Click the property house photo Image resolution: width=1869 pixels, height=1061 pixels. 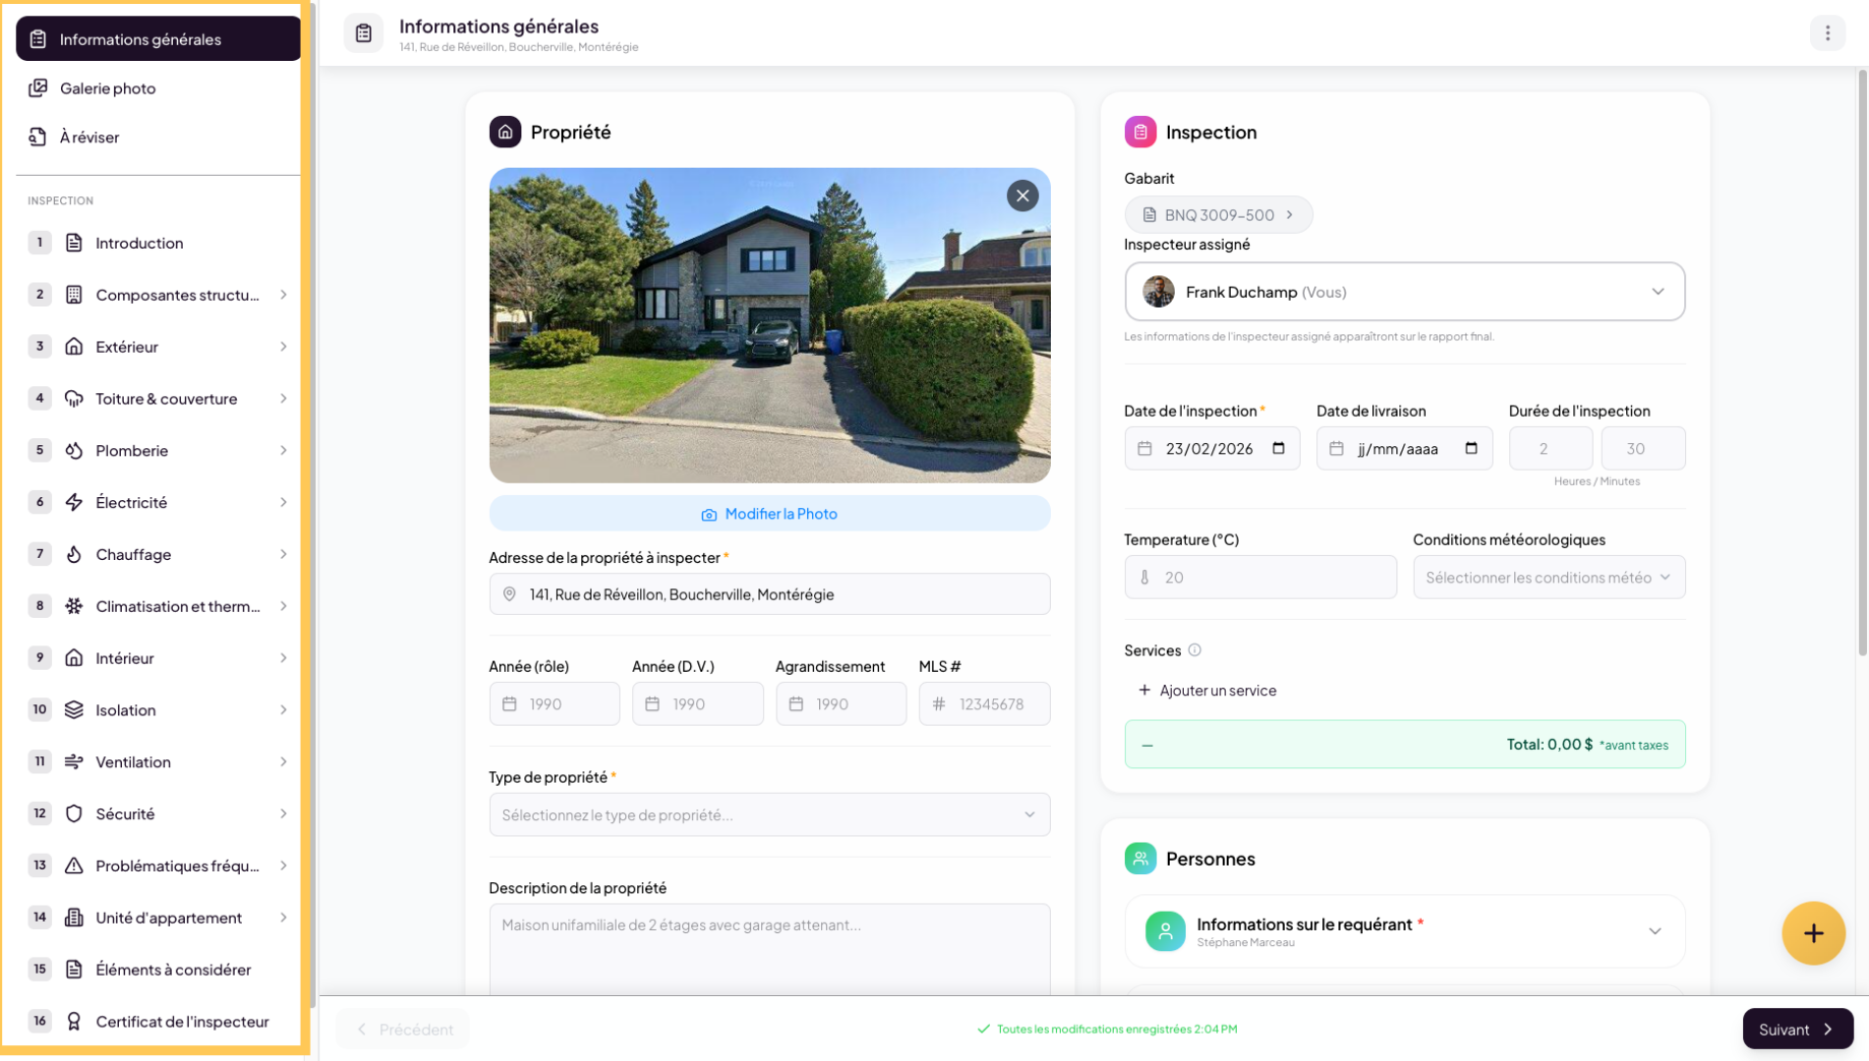point(769,325)
